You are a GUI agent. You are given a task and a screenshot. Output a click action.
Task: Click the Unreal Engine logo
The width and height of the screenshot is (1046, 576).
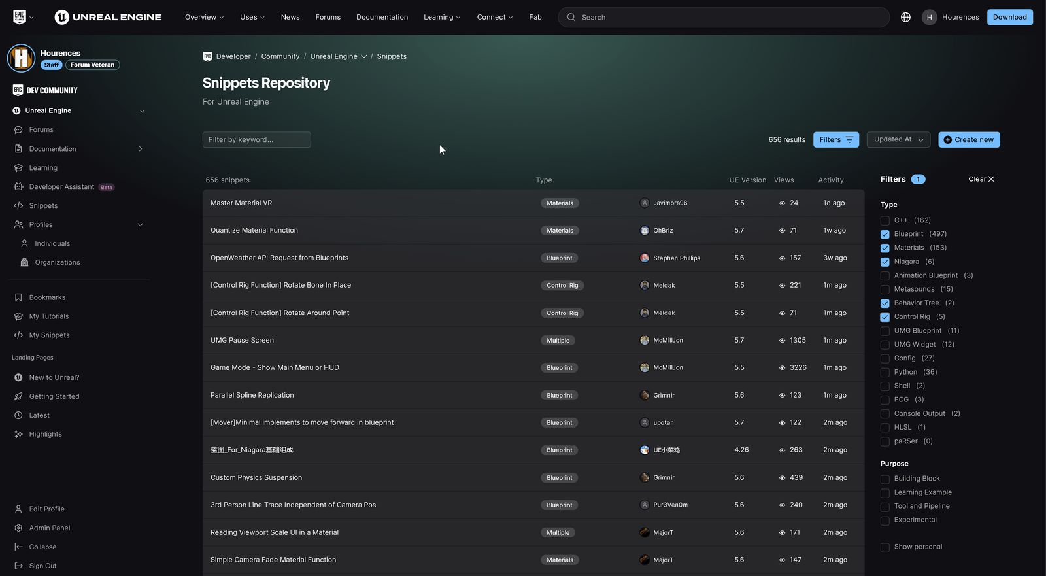coord(108,17)
